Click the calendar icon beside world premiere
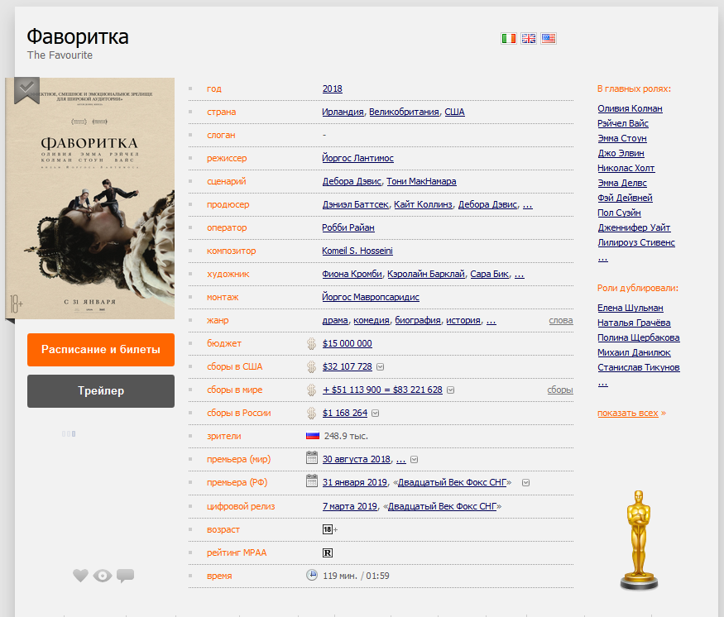The image size is (724, 617). coord(312,459)
